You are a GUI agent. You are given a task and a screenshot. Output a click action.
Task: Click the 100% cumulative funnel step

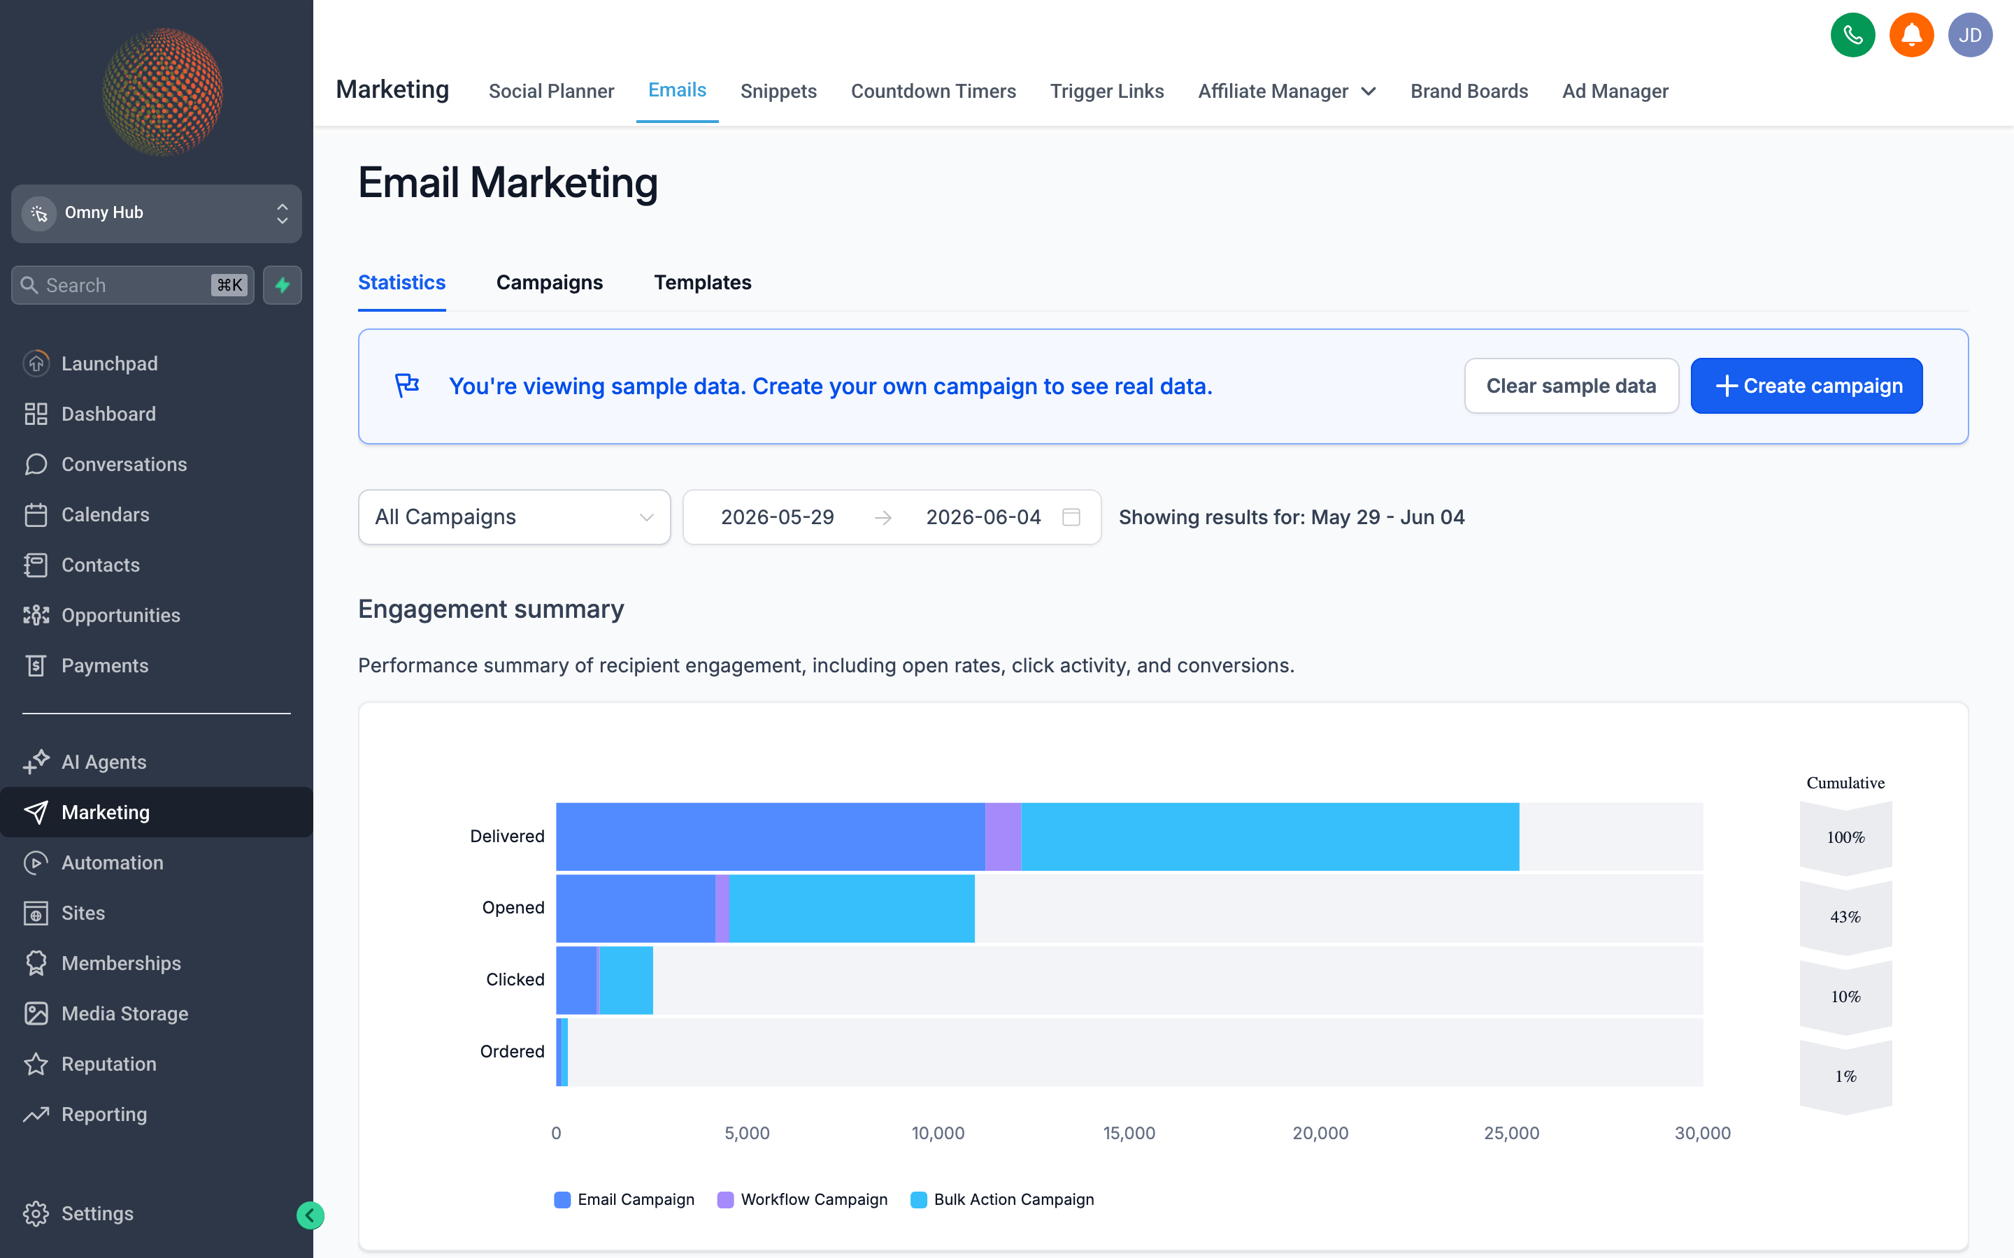pos(1846,838)
